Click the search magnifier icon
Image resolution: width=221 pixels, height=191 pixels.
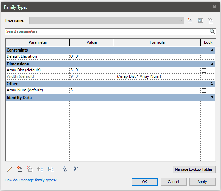pyautogui.click(x=212, y=31)
